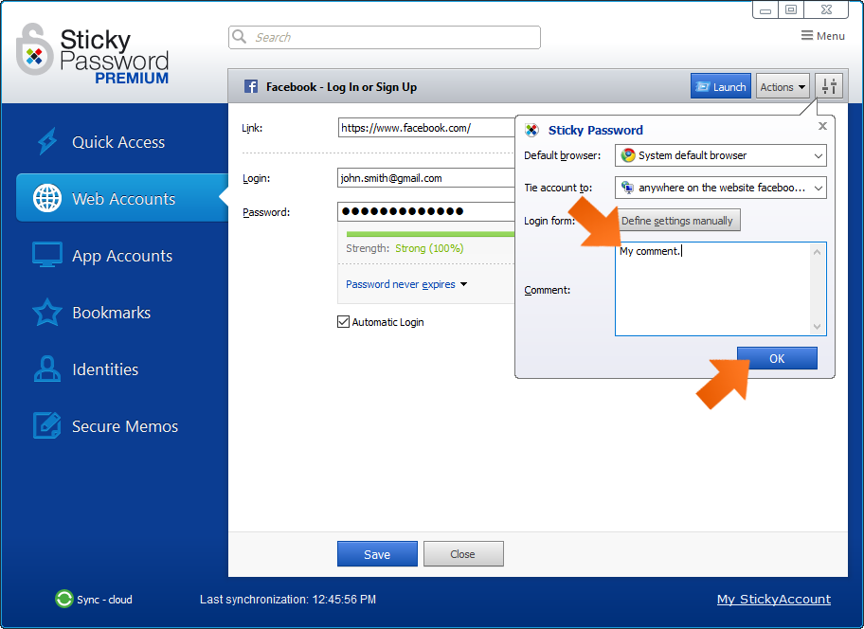Click the Chrome icon in Default browser
Image resolution: width=864 pixels, height=629 pixels.
pos(628,155)
